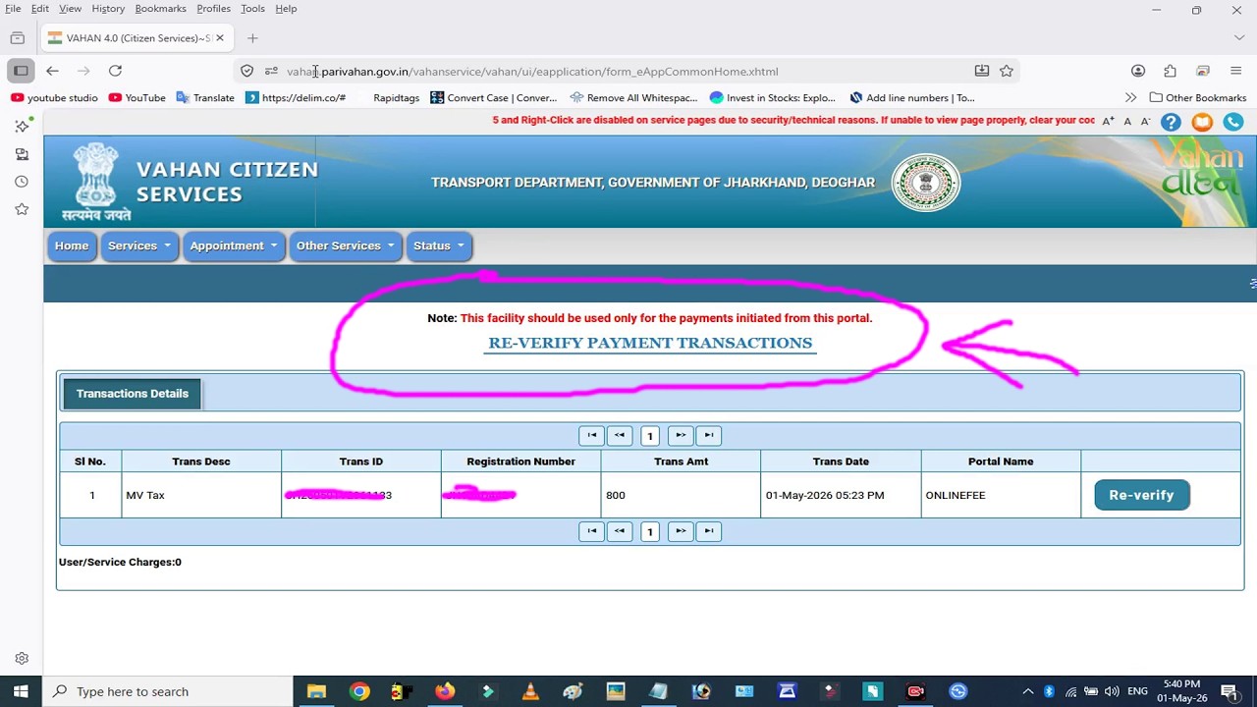1257x707 pixels.
Task: Expand the Status dropdown menu
Action: 438,245
